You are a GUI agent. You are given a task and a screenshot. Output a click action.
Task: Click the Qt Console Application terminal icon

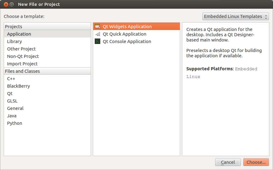97,41
